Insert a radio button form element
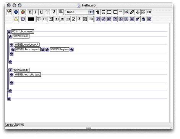The width and height of the screenshot is (180, 139). click(x=79, y=19)
